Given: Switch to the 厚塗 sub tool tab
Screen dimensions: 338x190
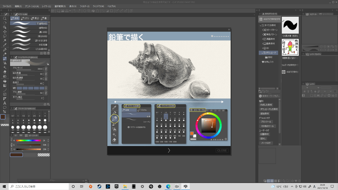Looking at the screenshot, I should (x=35, y=18).
